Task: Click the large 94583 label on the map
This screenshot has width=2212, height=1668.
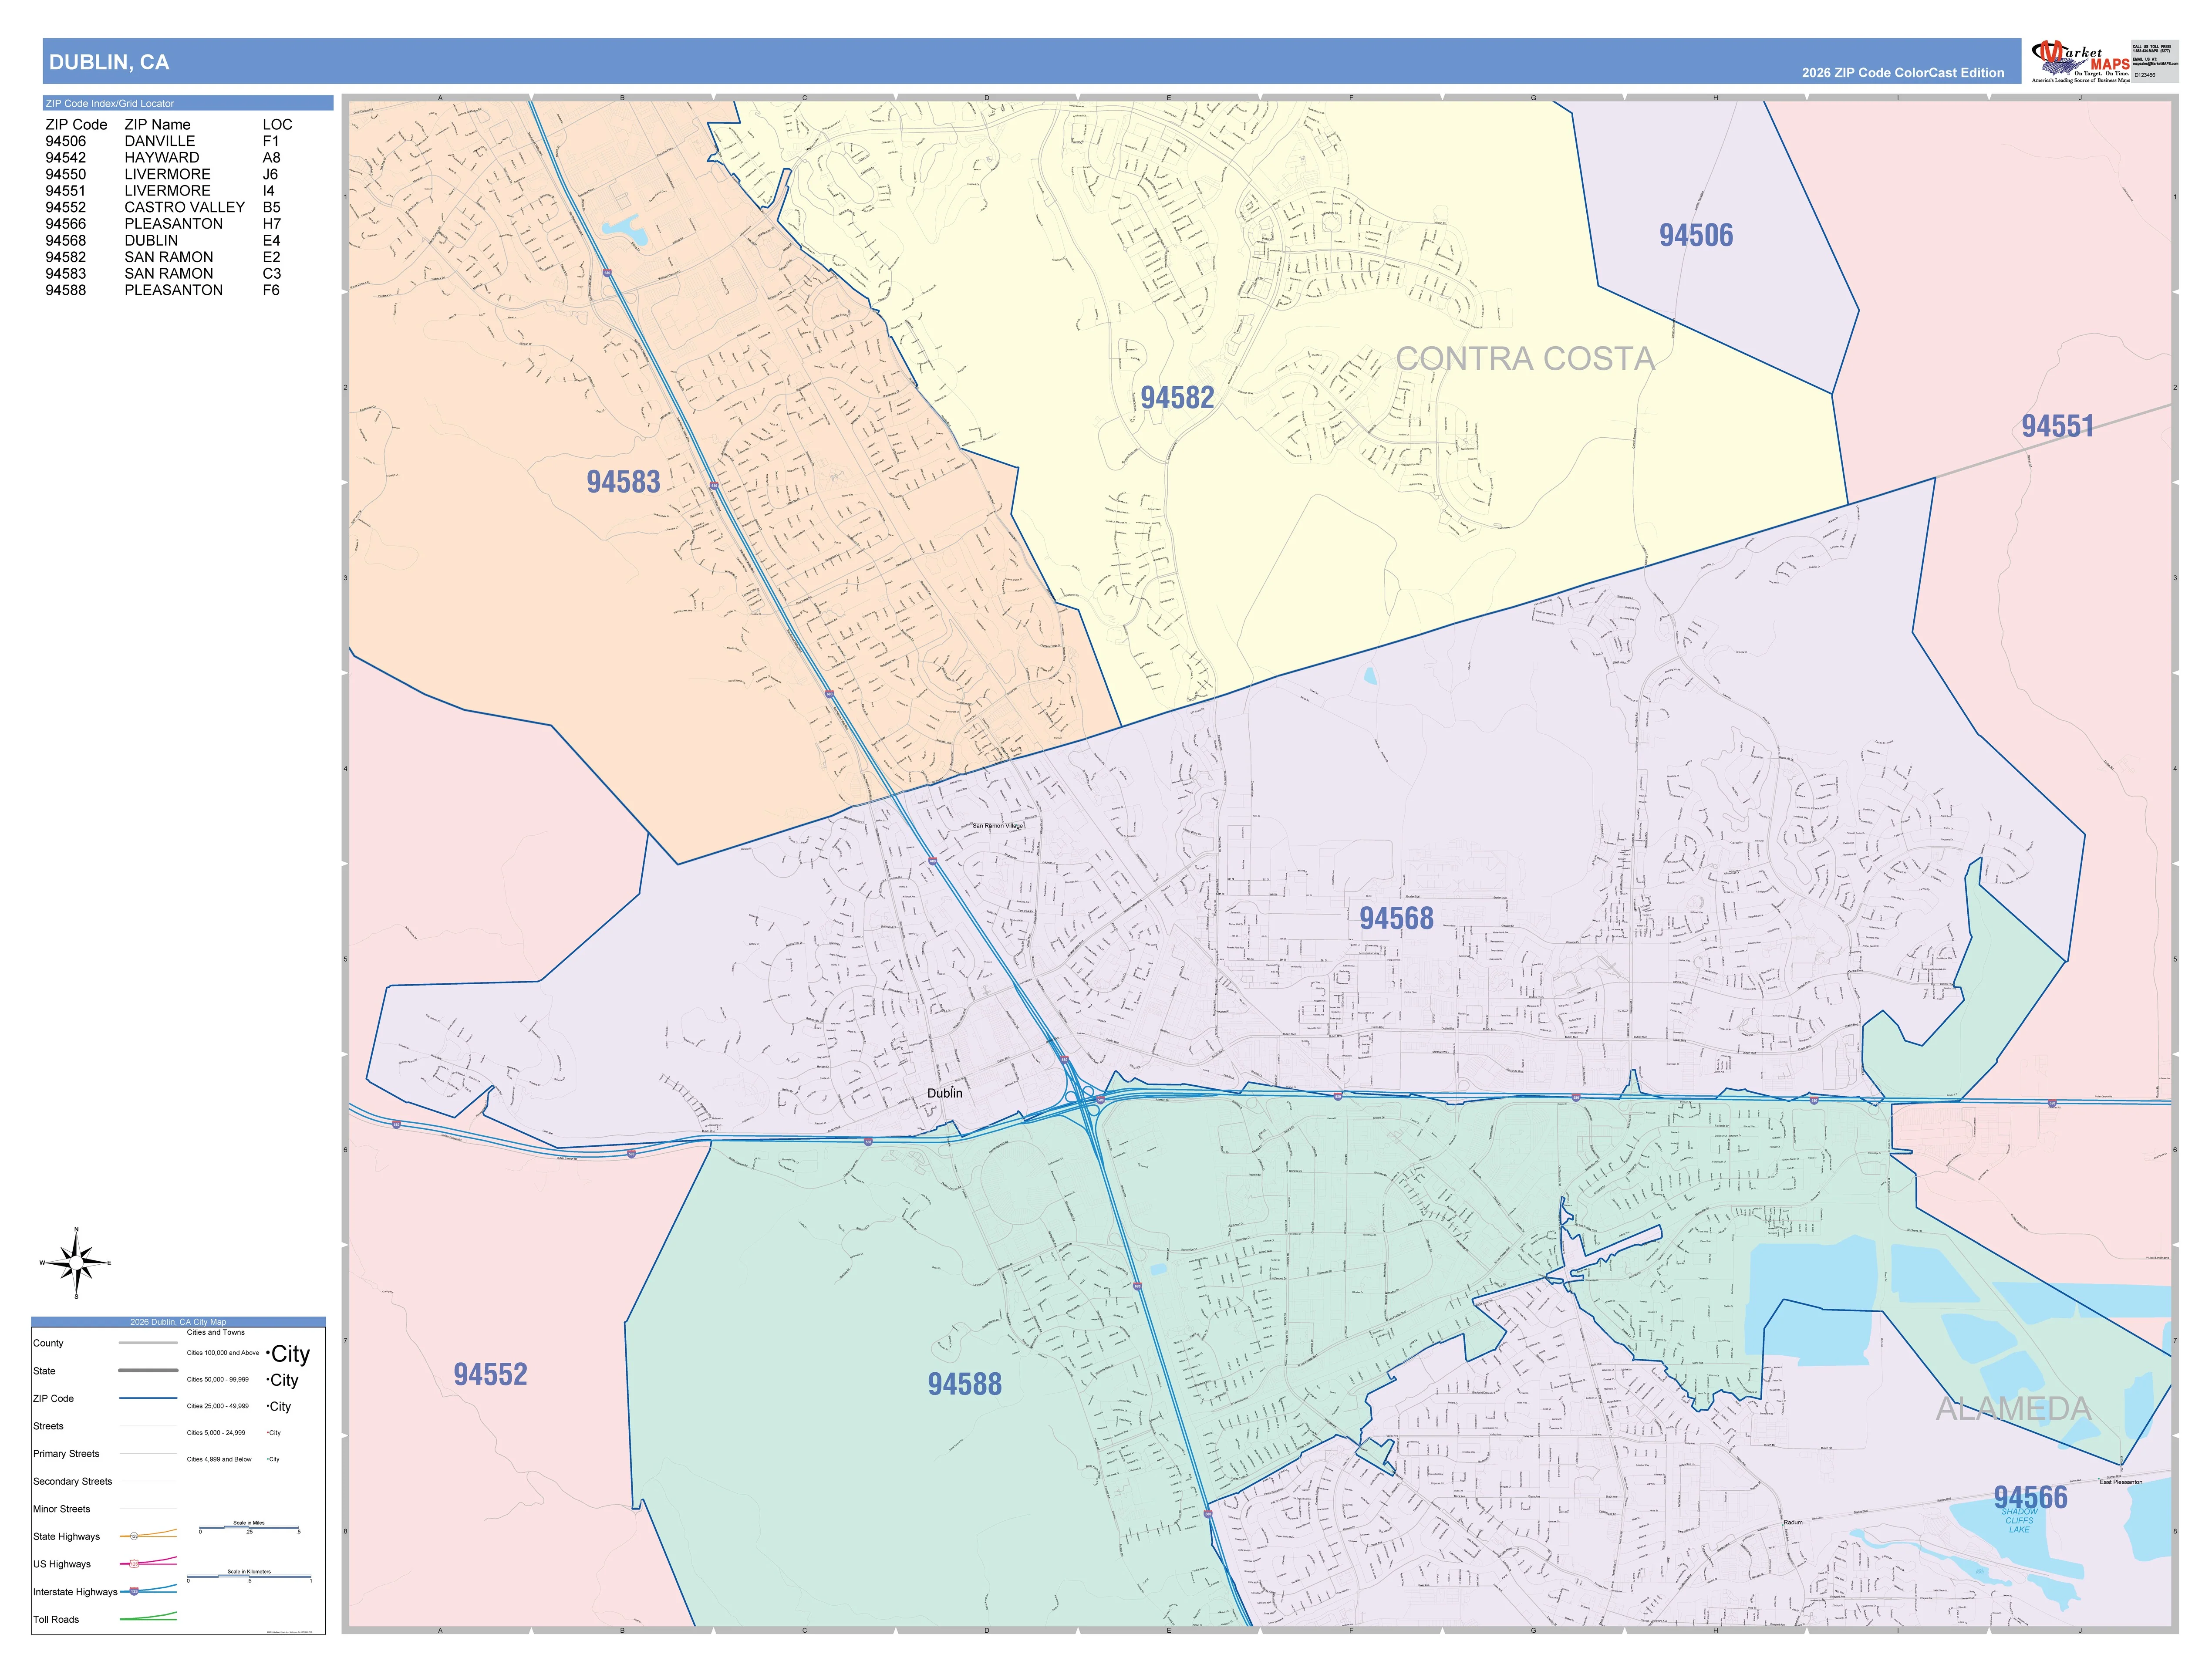Action: (x=623, y=482)
